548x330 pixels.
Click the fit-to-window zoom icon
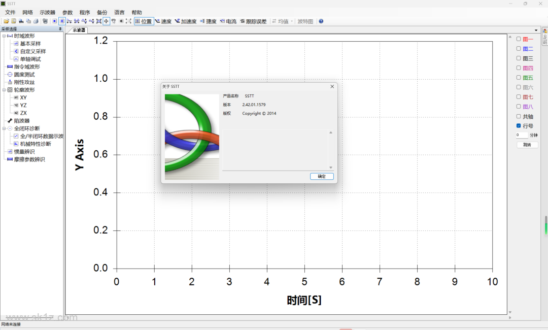128,21
